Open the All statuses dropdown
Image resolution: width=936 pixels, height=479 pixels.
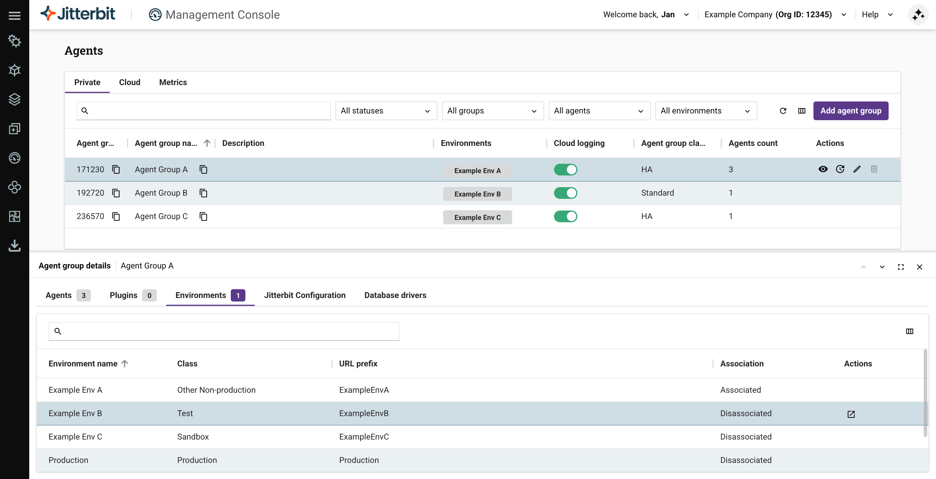386,111
